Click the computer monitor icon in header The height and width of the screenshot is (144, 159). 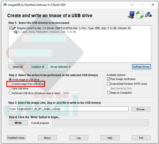click(131, 15)
